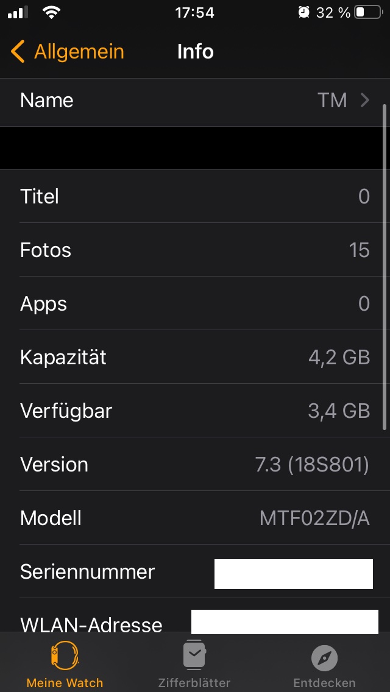Switch to the Zifferblätter tab label
Image resolution: width=390 pixels, height=692 pixels.
tap(194, 683)
